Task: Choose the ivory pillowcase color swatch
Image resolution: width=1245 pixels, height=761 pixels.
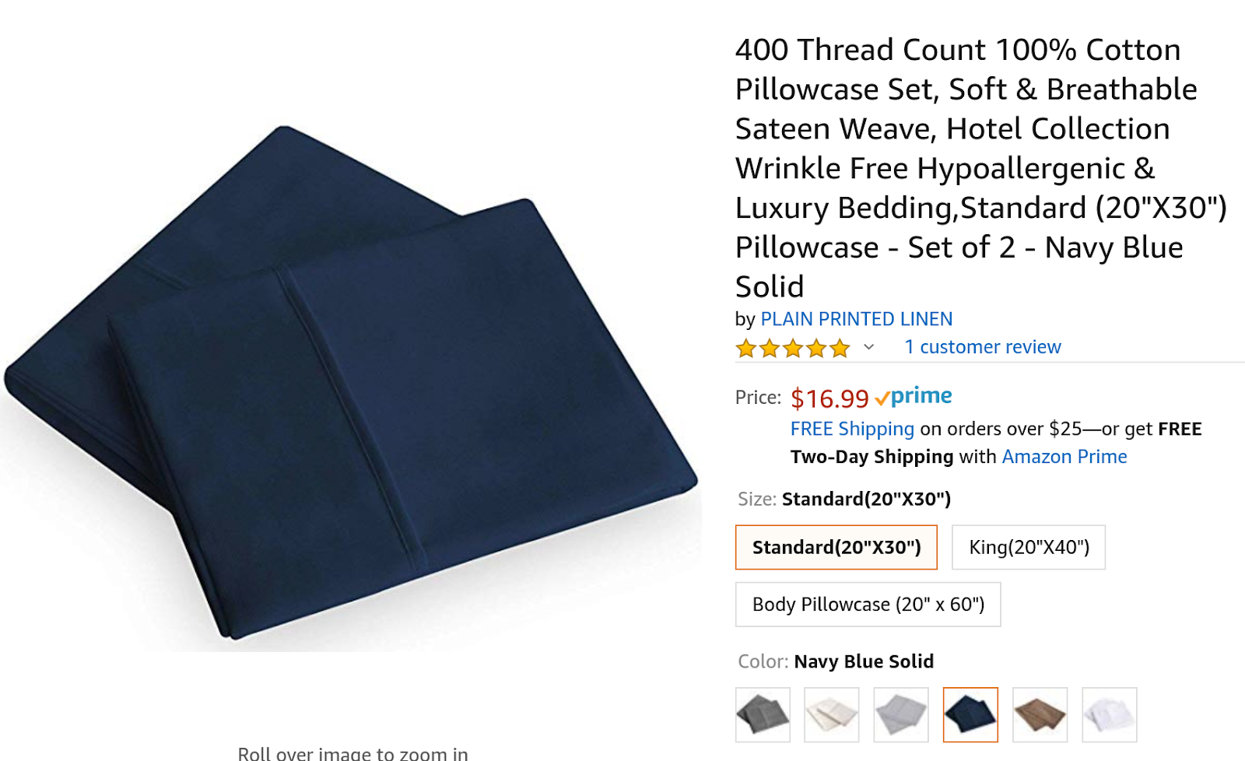Action: 832,714
